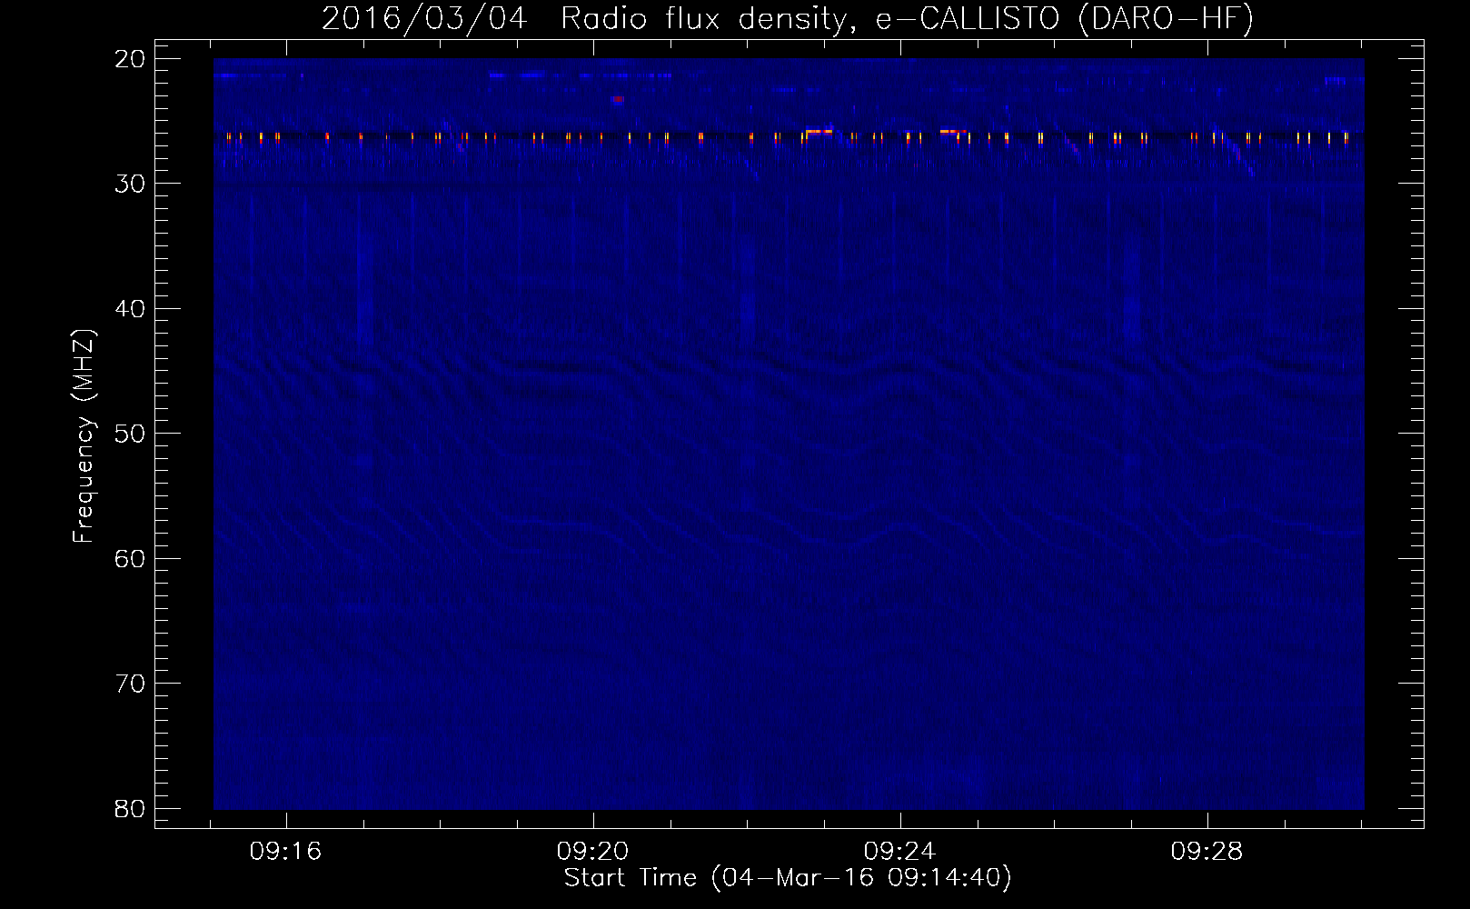Click the 50 frequency tick label

click(x=131, y=434)
